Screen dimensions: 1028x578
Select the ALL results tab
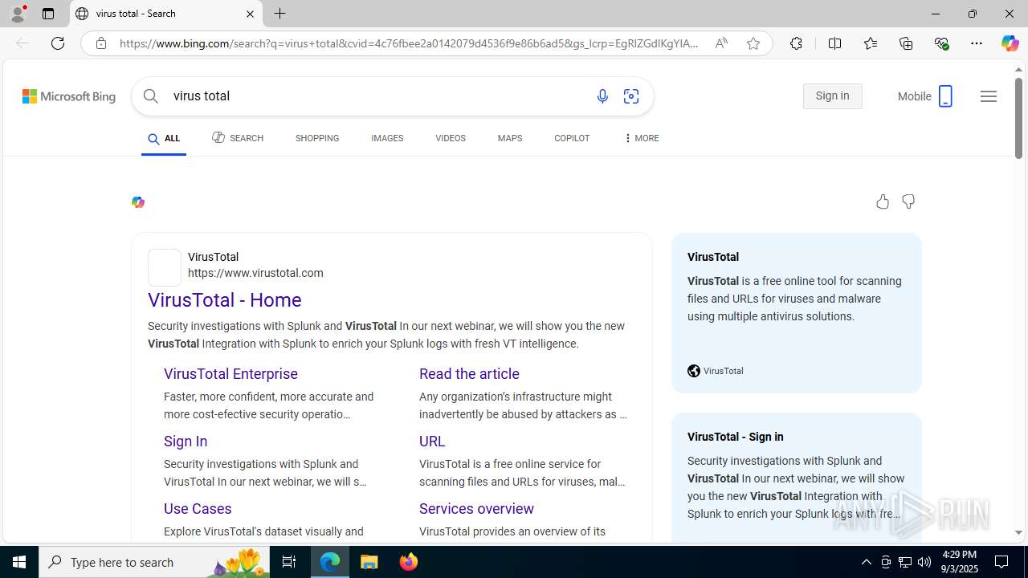click(164, 139)
